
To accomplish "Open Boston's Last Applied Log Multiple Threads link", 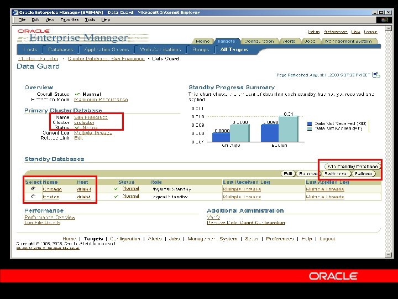I will (x=325, y=197).
